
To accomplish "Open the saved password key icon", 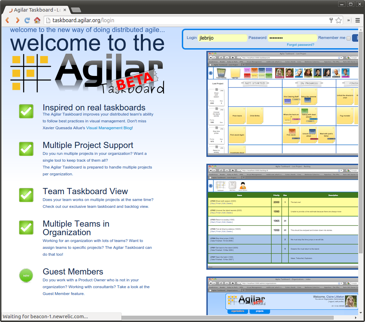I will click(331, 20).
